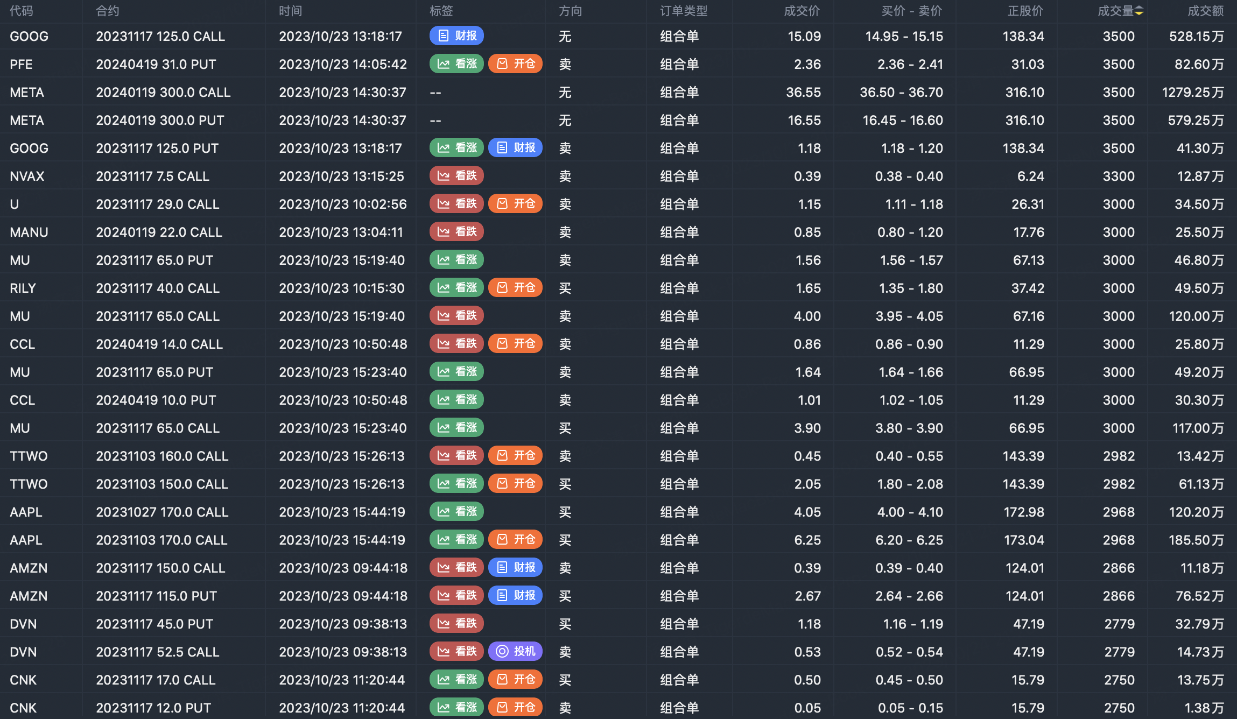The image size is (1237, 719).
Task: Click the 合约 column header
Action: (108, 11)
